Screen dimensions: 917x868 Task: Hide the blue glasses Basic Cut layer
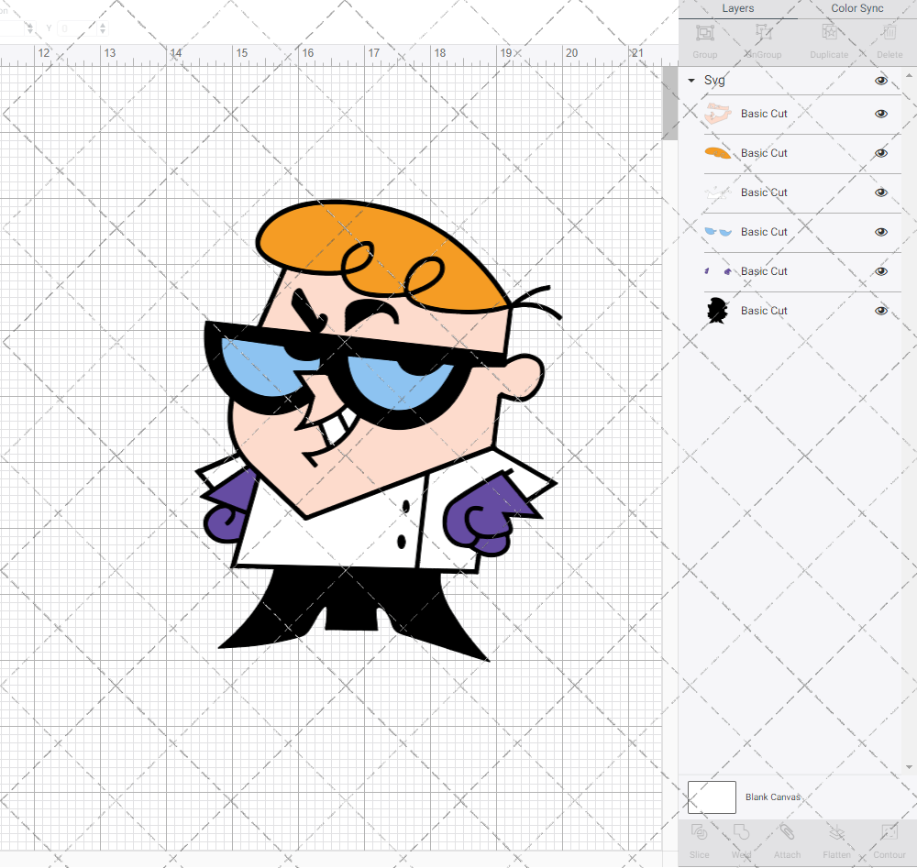coord(880,232)
